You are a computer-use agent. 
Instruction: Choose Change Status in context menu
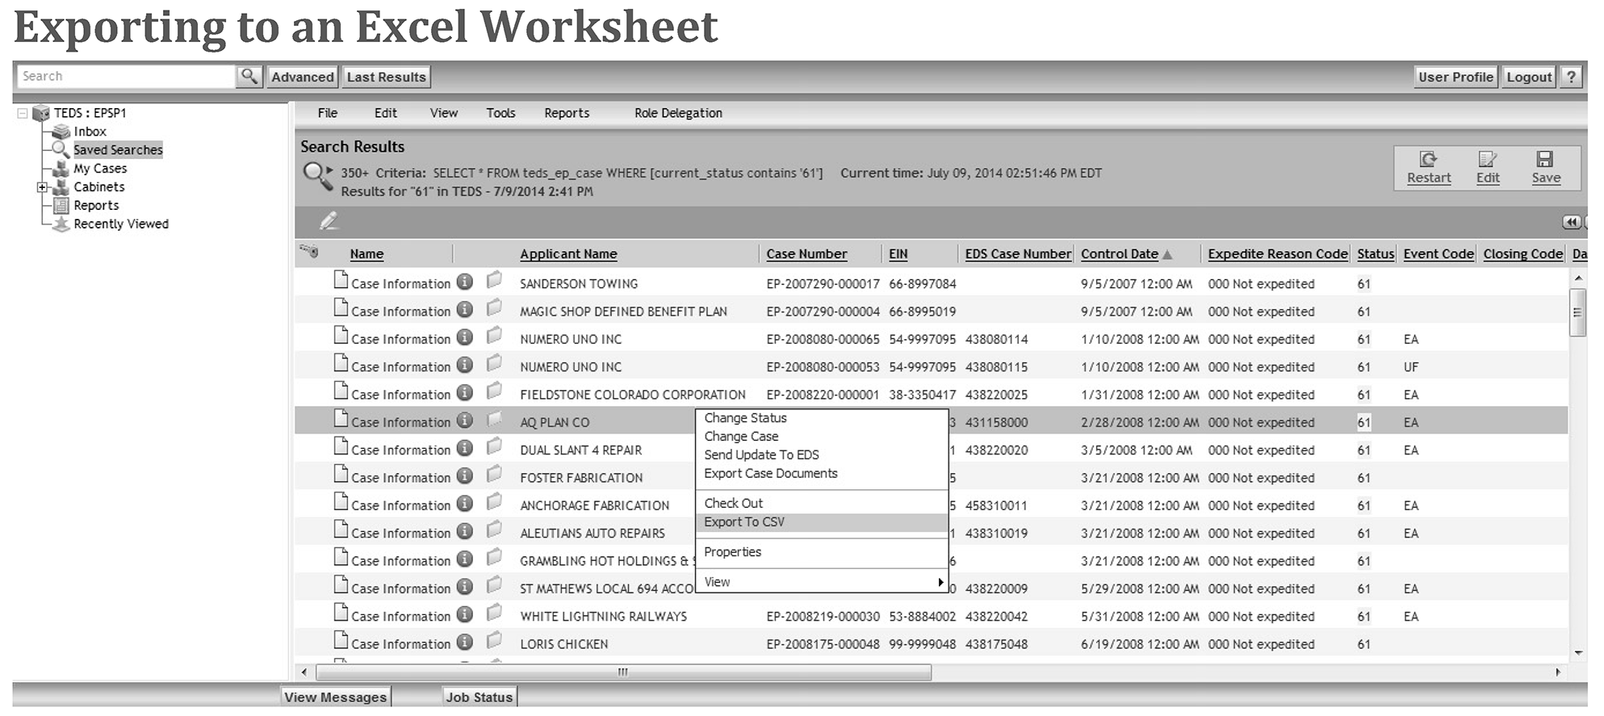[745, 418]
